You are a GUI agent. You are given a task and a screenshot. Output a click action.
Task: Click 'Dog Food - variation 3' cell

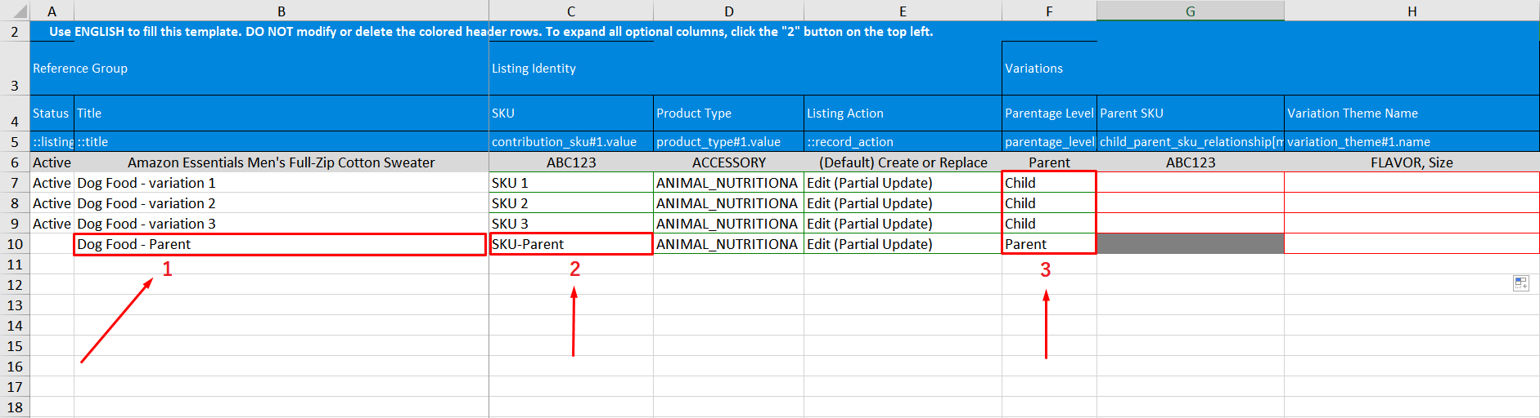[281, 224]
